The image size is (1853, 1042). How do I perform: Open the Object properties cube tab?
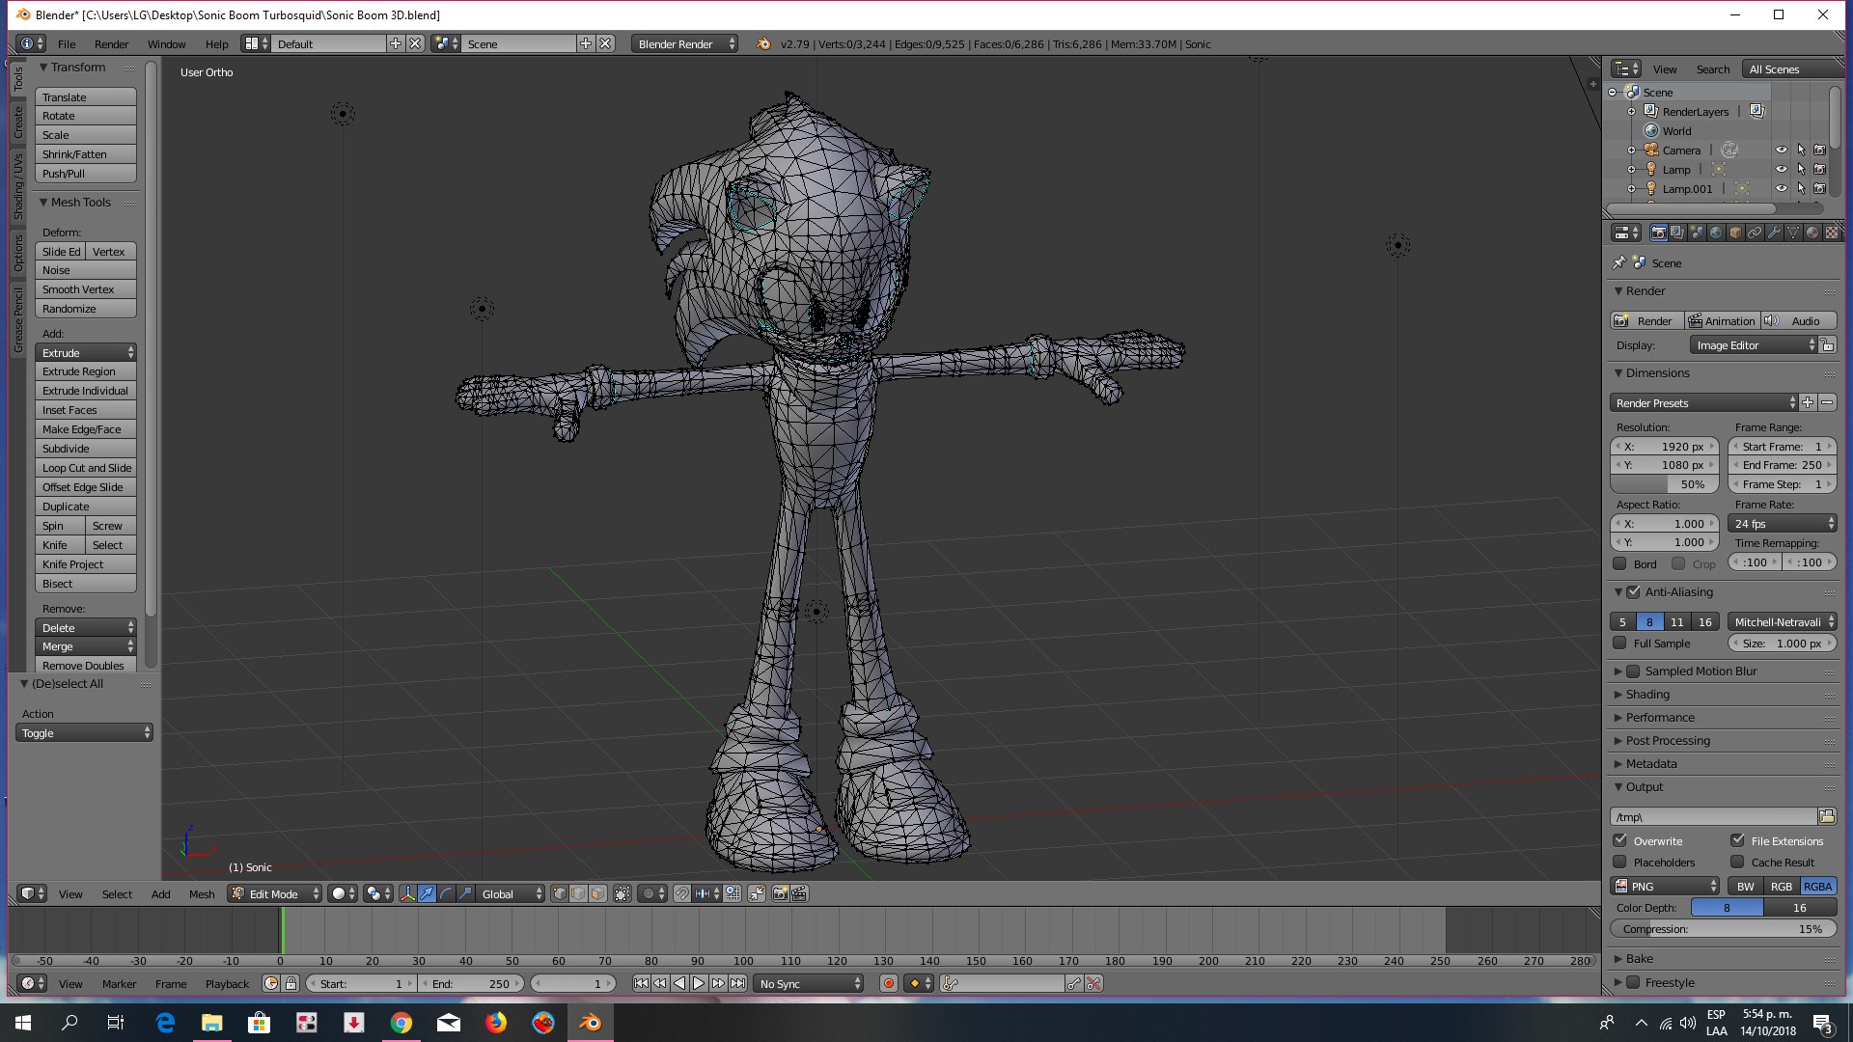click(1735, 233)
